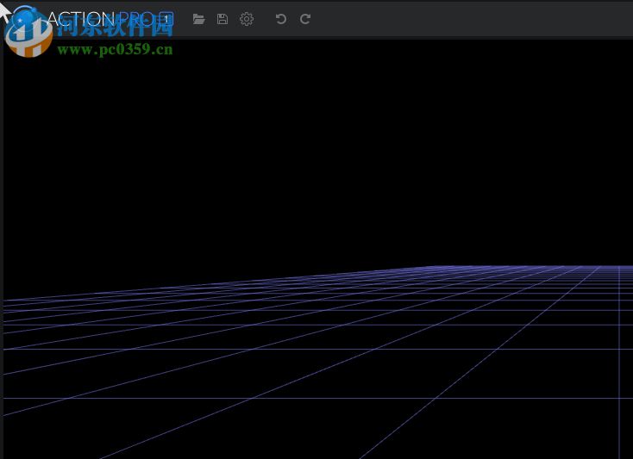Viewport: 633px width, 459px height.
Task: Undo the last action
Action: pos(281,19)
